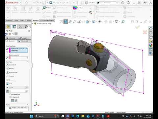Click the Curvature tool in the ribbon
The image size is (158, 119).
click(x=78, y=8)
